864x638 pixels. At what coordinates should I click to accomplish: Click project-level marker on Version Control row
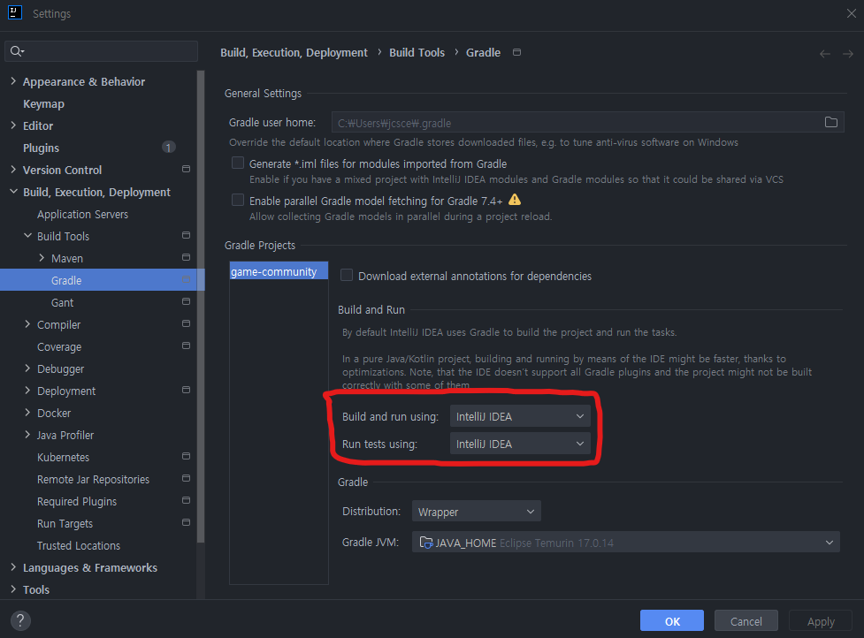(187, 169)
